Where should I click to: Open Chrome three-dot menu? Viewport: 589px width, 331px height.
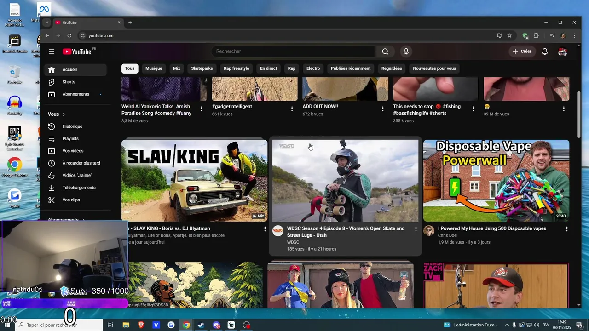click(x=574, y=35)
